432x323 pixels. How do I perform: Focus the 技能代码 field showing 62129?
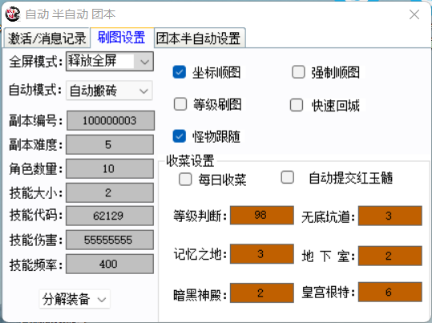tap(110, 216)
